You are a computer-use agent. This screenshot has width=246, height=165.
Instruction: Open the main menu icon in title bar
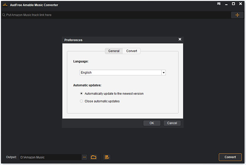coord(219,4)
